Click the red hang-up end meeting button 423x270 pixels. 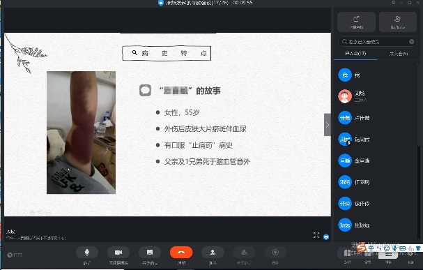click(181, 253)
